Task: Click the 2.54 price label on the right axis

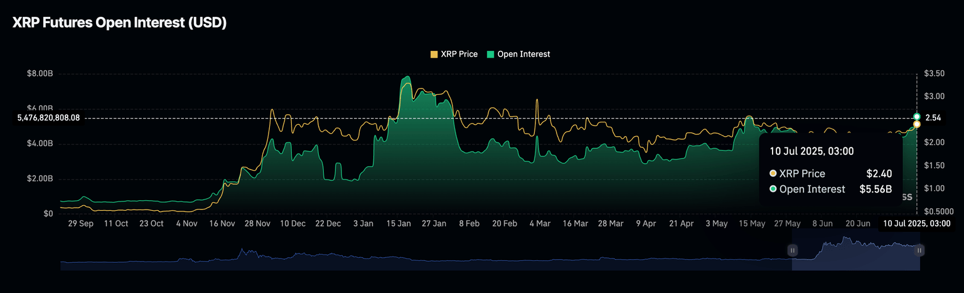Action: tap(932, 117)
